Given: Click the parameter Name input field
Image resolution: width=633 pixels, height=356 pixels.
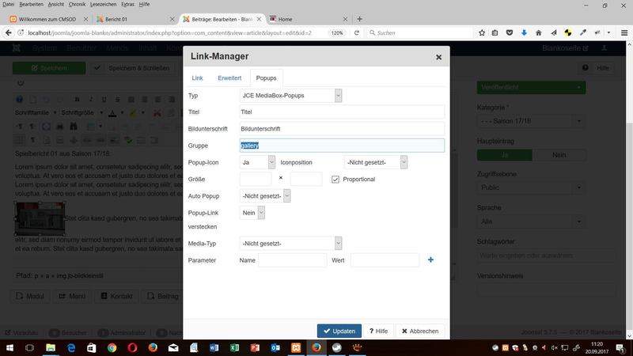Looking at the screenshot, I should (292, 260).
